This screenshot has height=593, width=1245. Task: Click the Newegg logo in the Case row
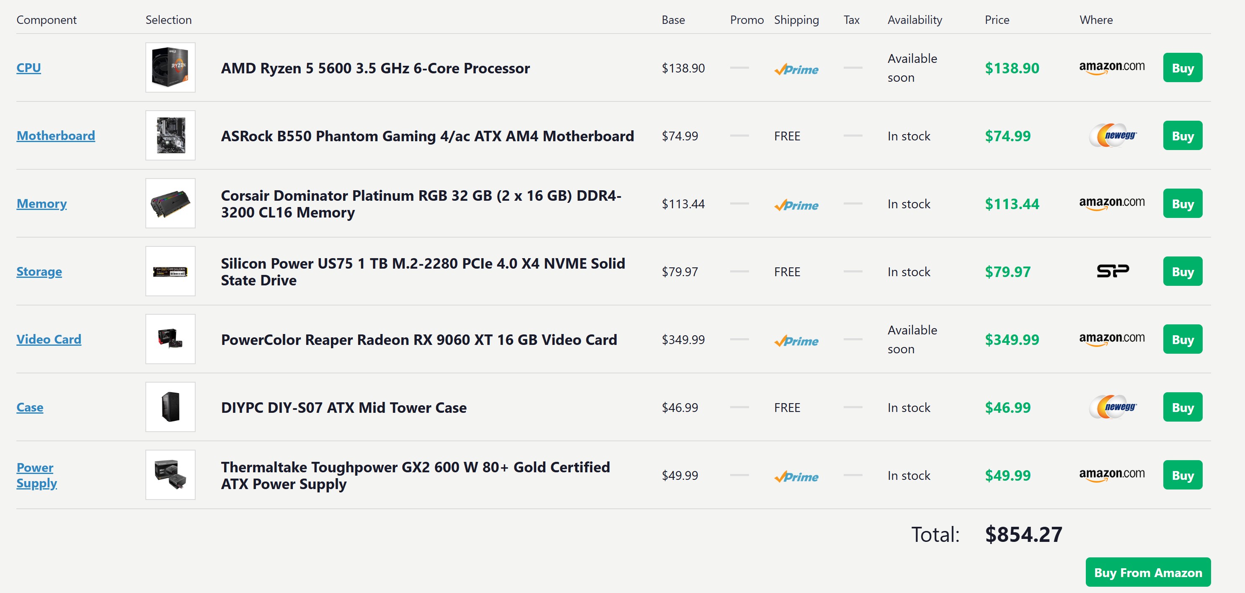pos(1113,407)
